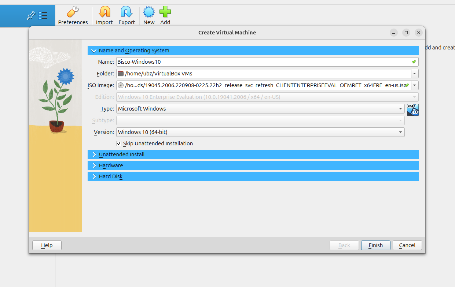This screenshot has height=287, width=455.
Task: Click the Windows 10 x64 OS badge
Action: click(x=412, y=109)
